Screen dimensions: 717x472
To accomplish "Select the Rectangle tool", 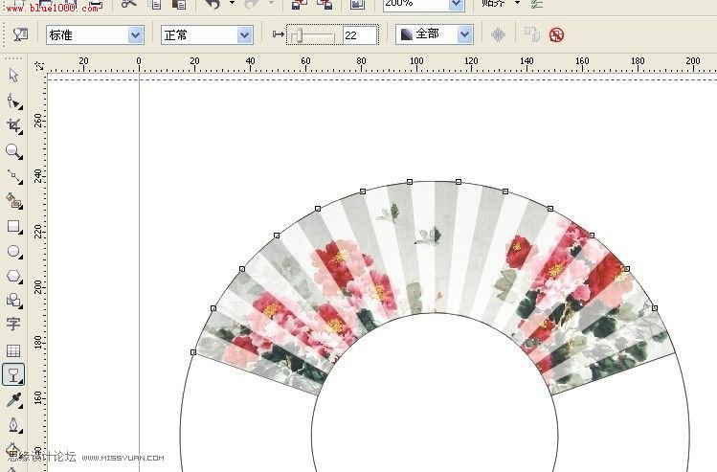I will pos(13,227).
